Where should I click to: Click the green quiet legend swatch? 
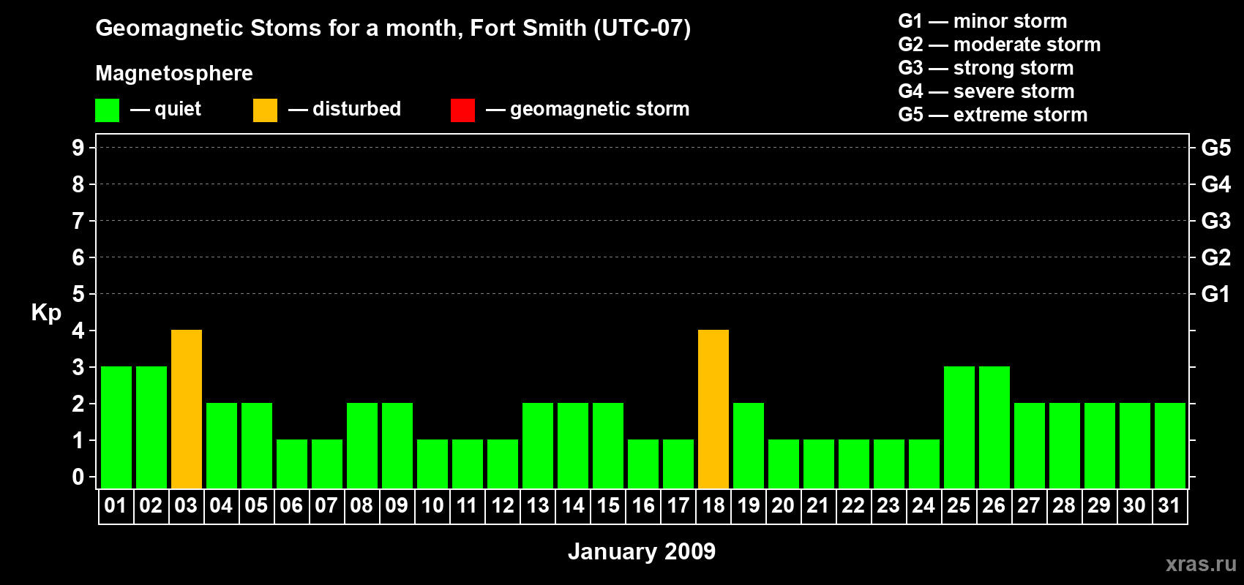click(107, 110)
